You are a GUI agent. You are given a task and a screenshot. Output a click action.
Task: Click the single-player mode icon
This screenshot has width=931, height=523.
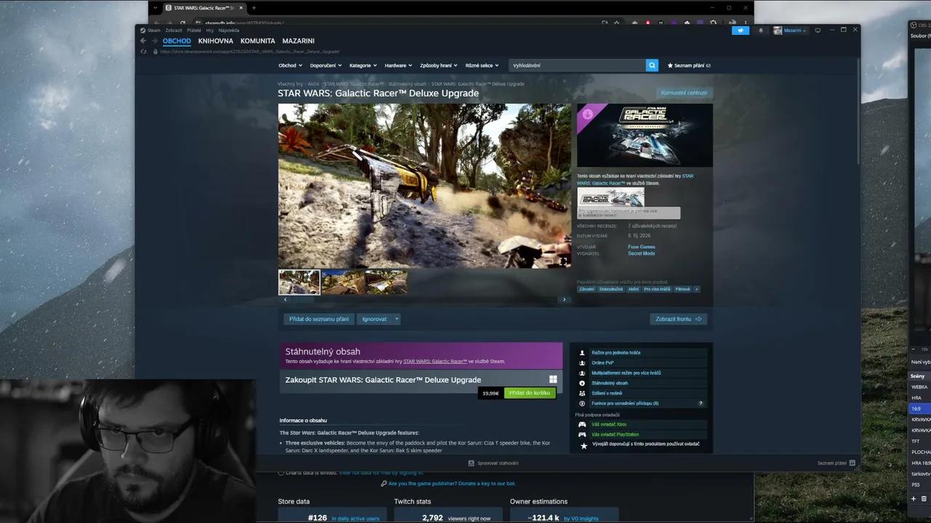click(582, 352)
